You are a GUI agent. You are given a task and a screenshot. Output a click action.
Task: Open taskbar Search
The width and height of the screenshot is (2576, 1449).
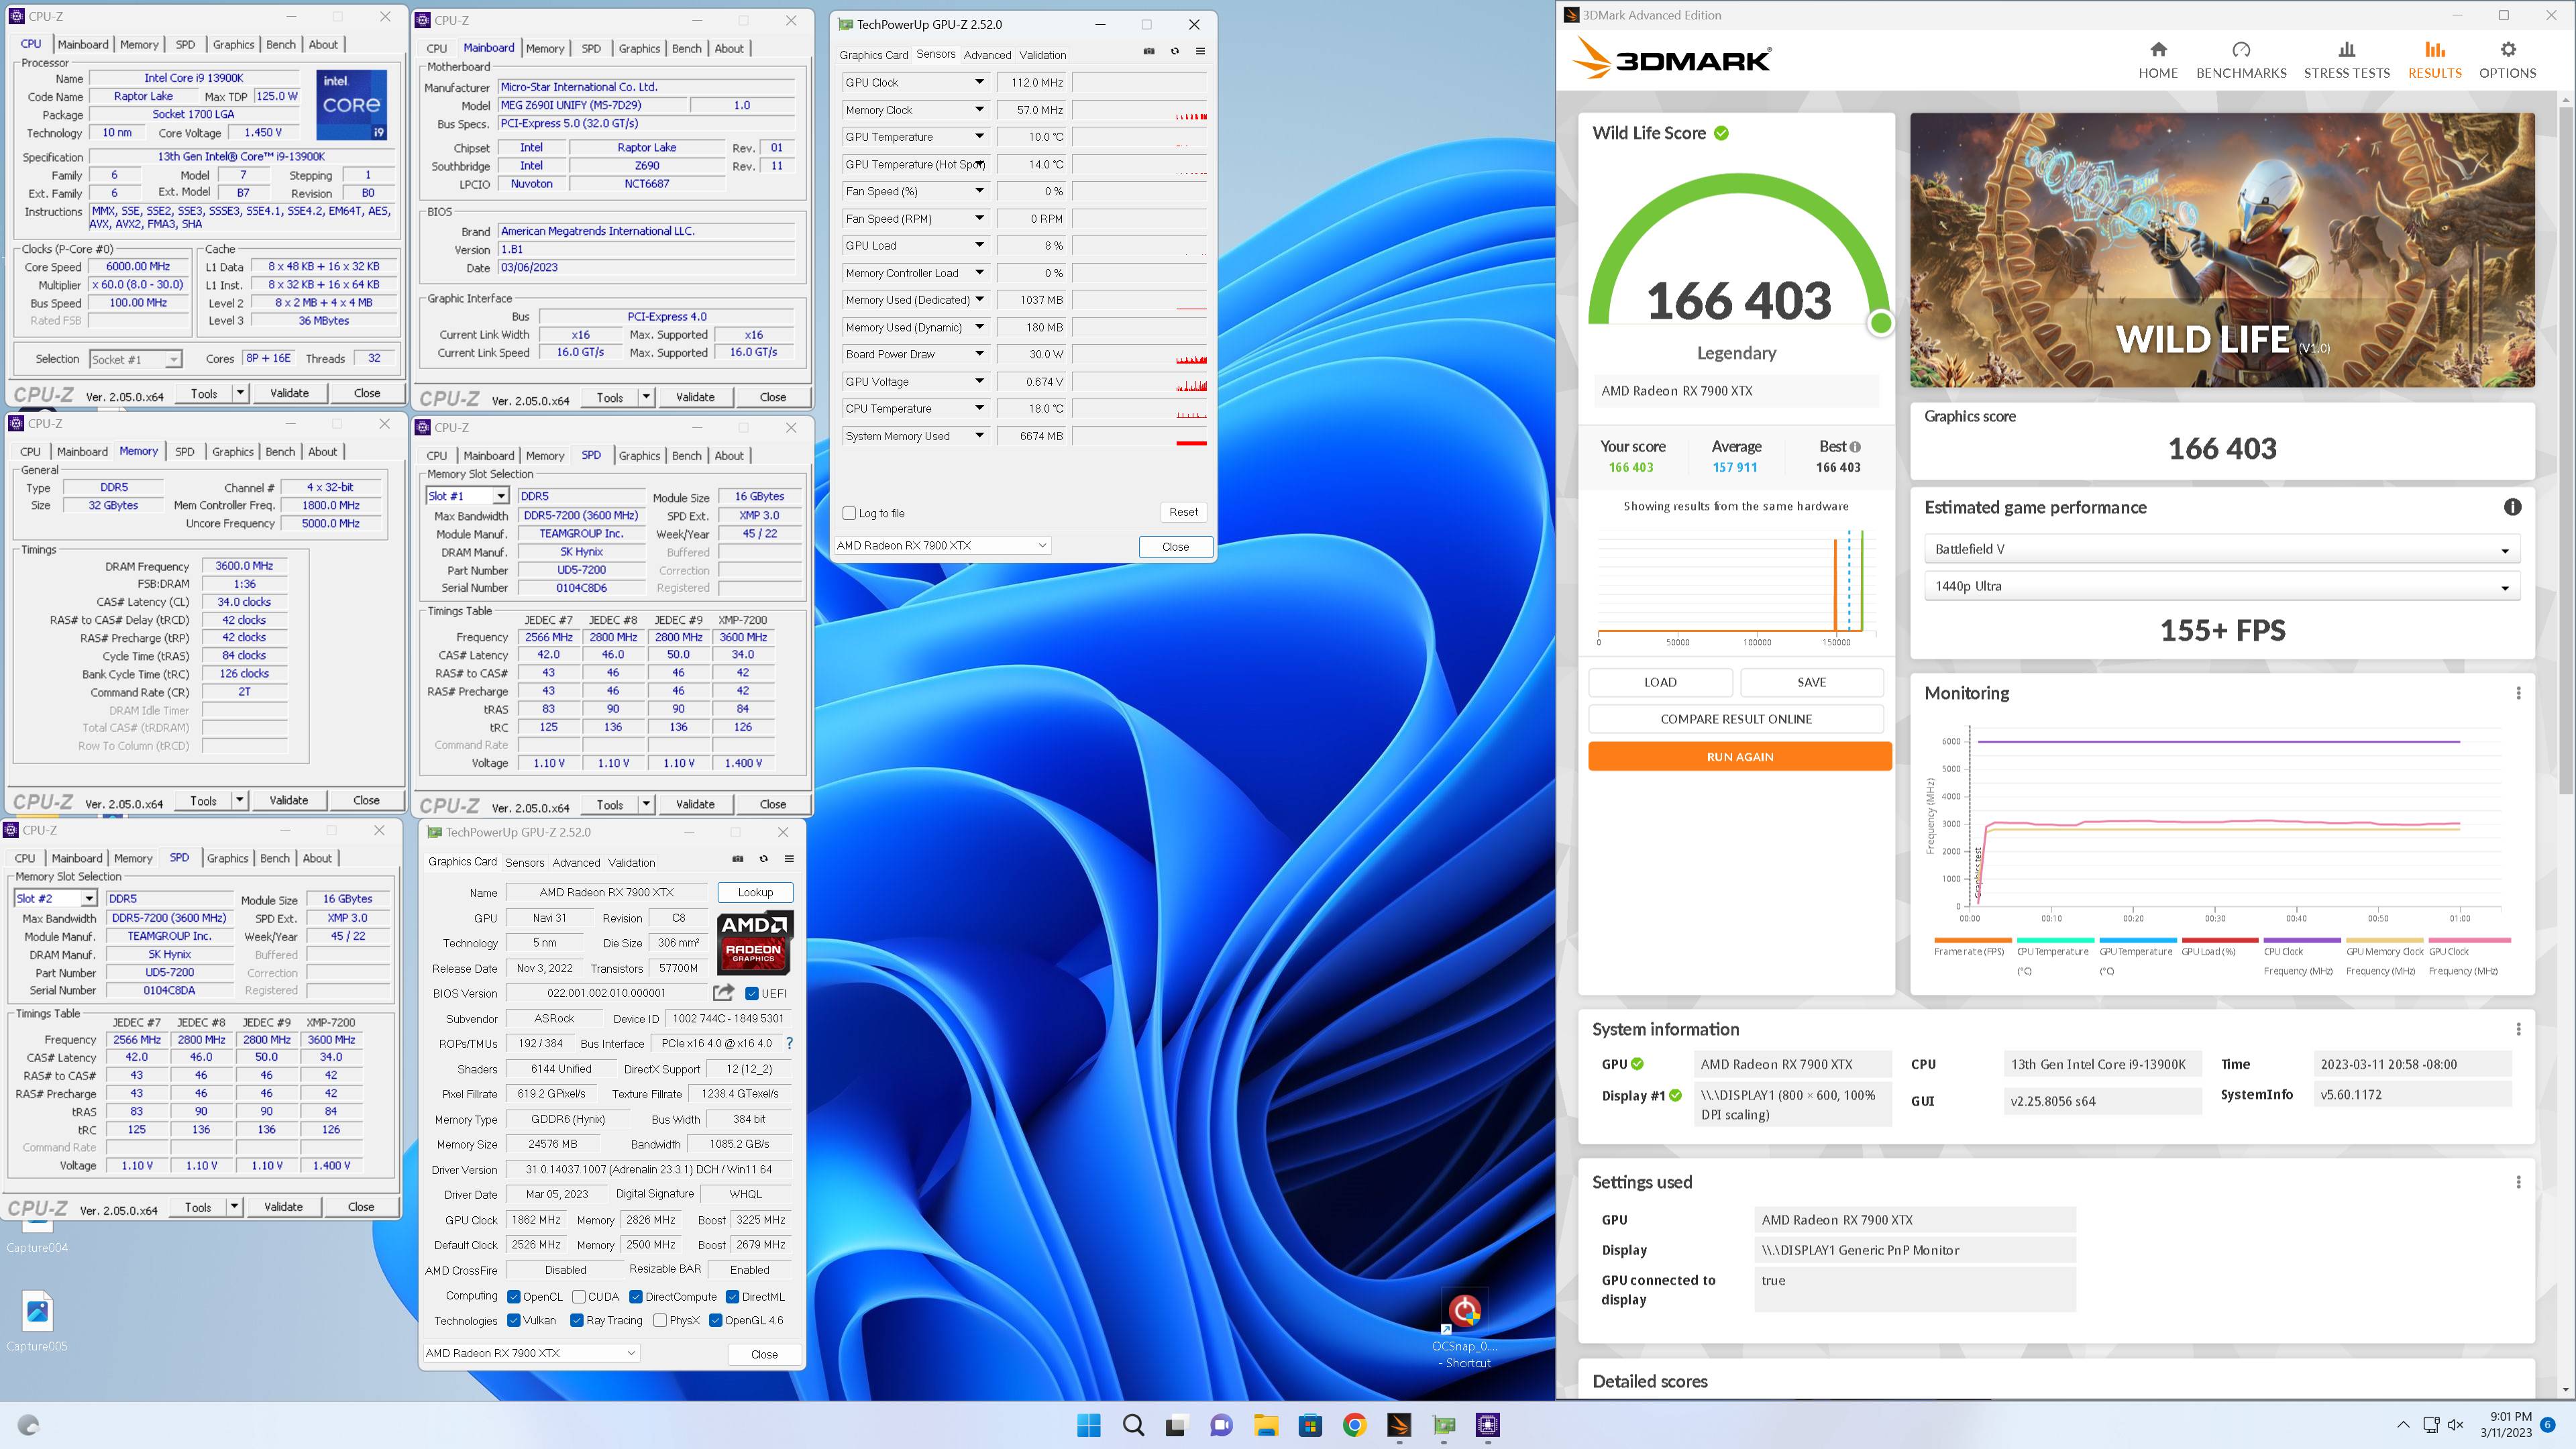(x=1133, y=1425)
